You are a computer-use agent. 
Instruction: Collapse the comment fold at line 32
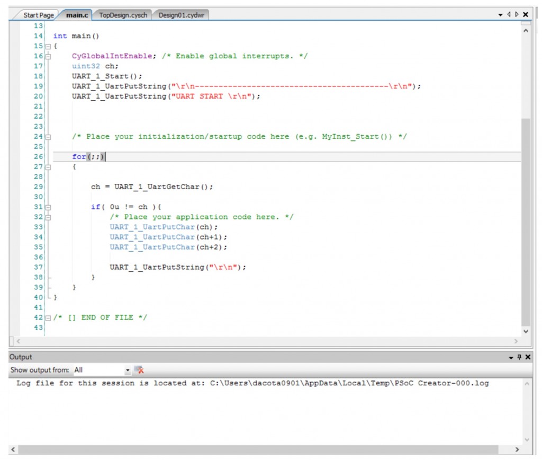[48, 217]
